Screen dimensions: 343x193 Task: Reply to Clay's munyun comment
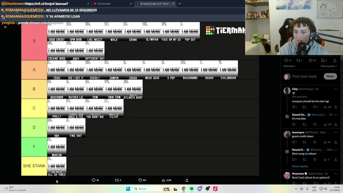click(x=294, y=107)
